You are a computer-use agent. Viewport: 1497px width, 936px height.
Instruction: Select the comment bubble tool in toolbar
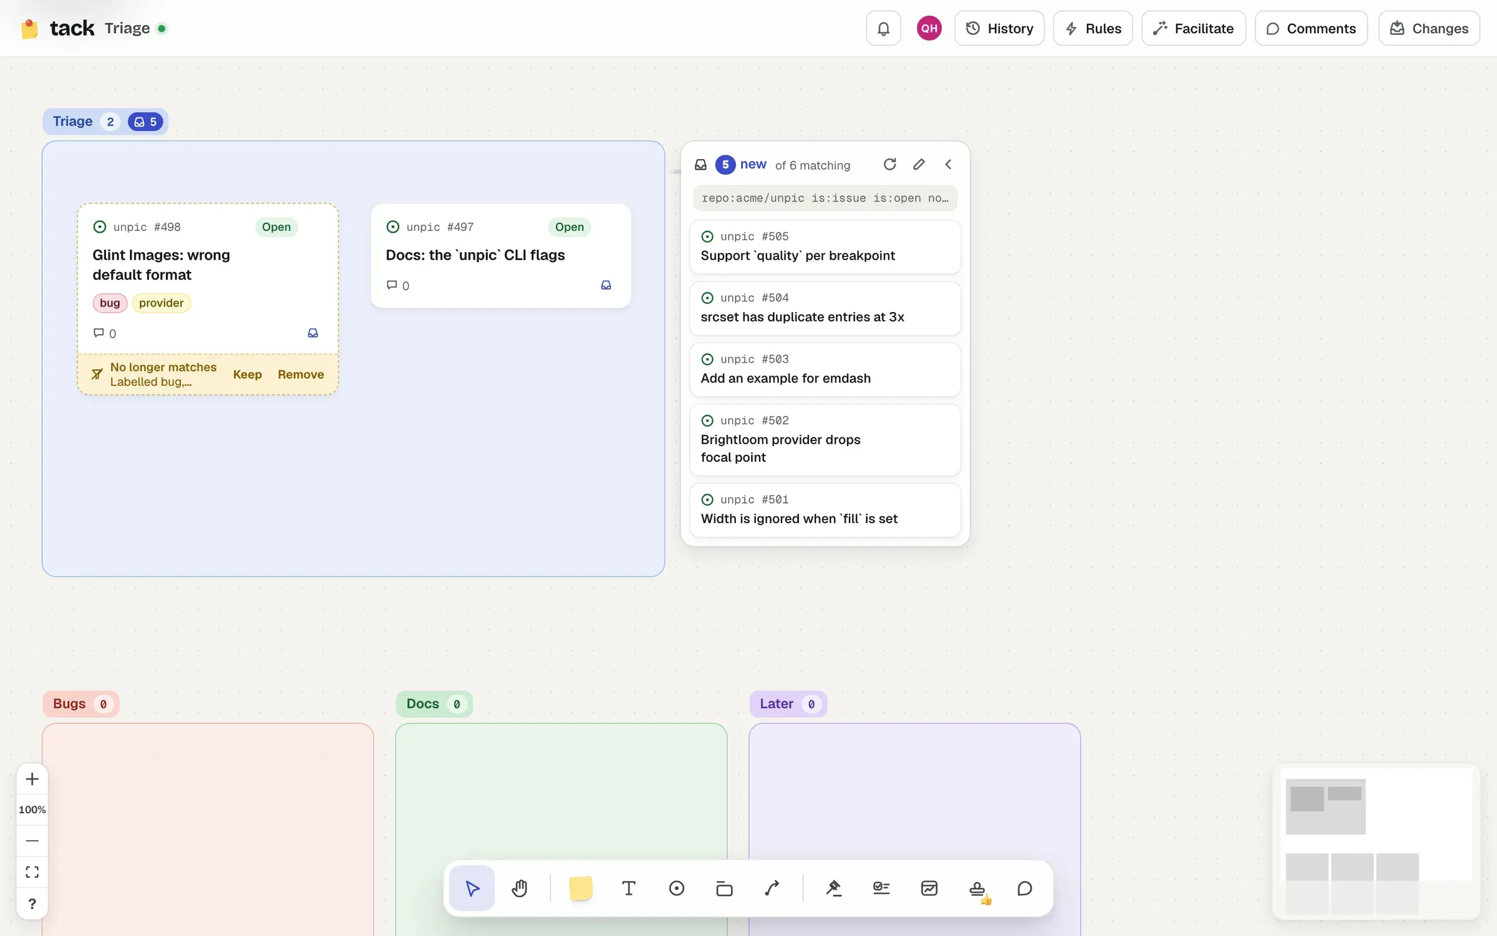(1025, 888)
